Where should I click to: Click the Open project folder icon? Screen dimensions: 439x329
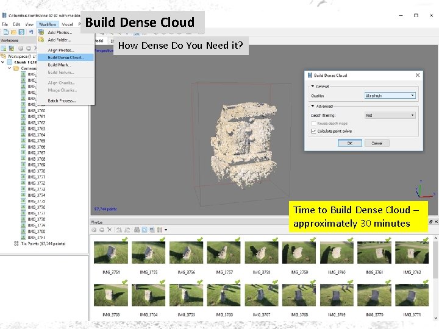point(13,32)
